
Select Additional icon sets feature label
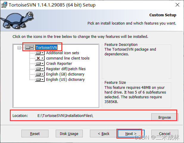(63, 53)
